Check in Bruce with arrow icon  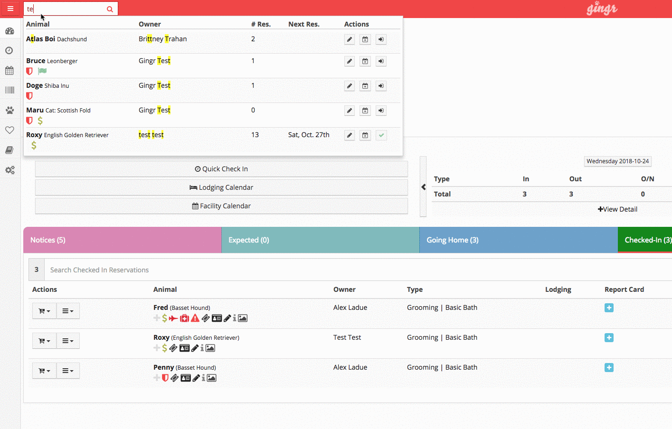(x=381, y=61)
